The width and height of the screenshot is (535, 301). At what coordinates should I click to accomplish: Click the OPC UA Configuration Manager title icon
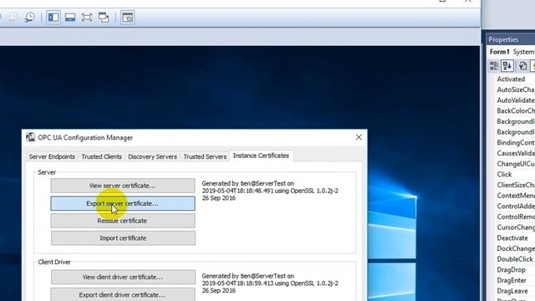click(31, 137)
